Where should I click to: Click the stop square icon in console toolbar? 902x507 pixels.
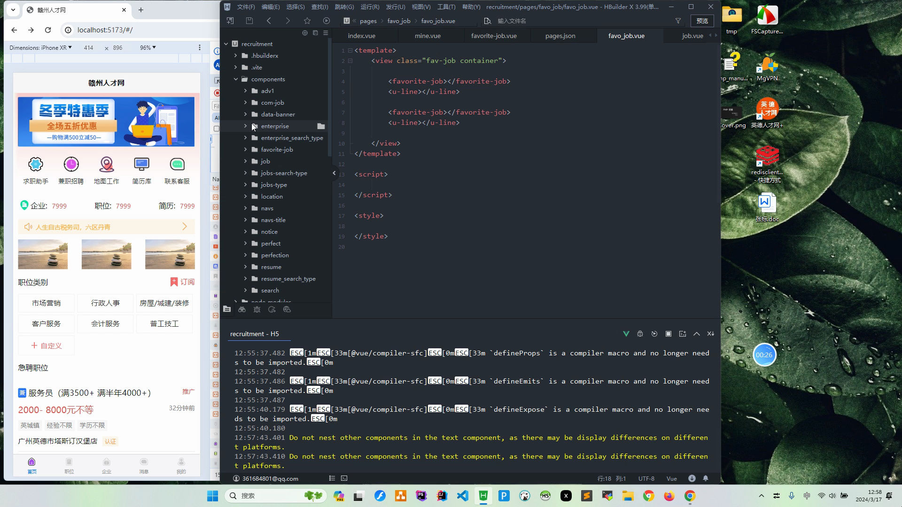669,334
